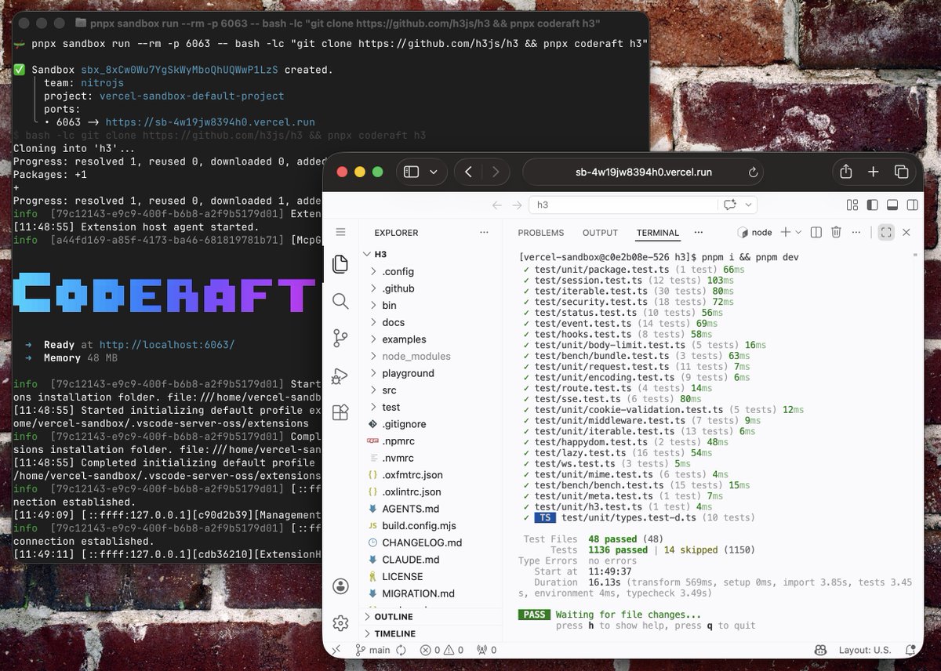The height and width of the screenshot is (671, 941).
Task: Open the Extensions view
Action: click(340, 413)
